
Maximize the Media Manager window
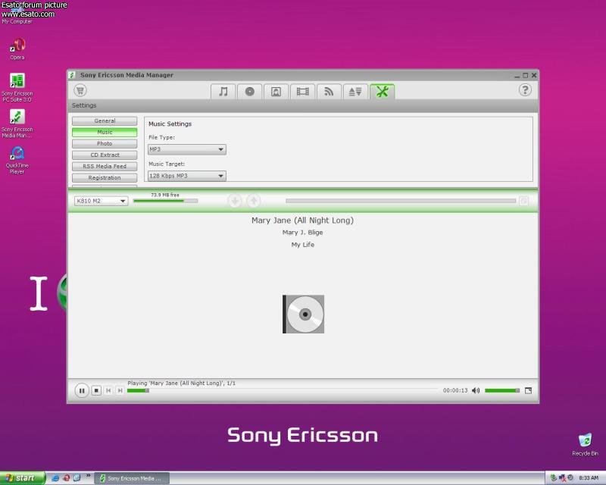pos(525,76)
